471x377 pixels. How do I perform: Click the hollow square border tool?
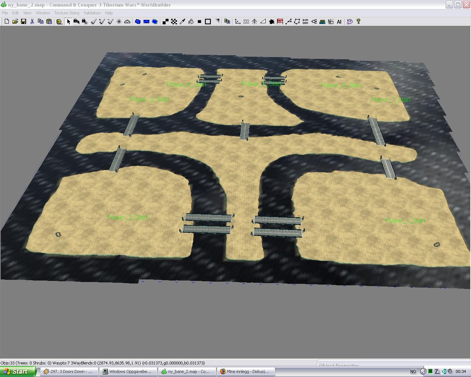208,22
